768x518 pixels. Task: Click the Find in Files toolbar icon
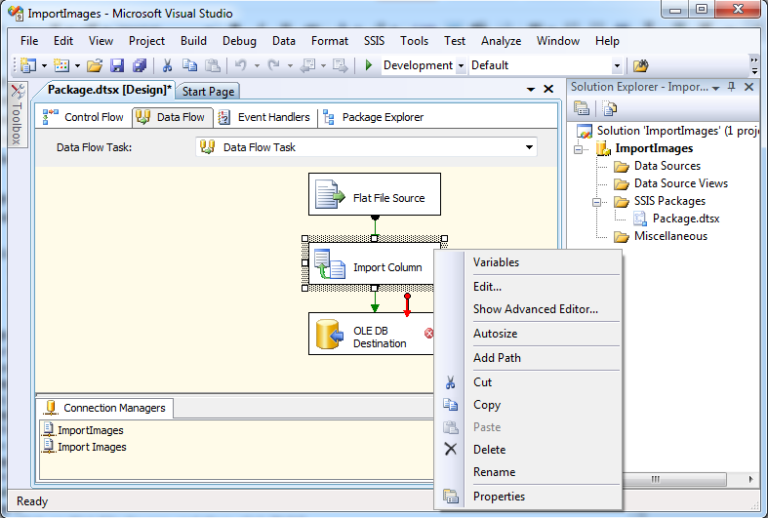point(641,65)
